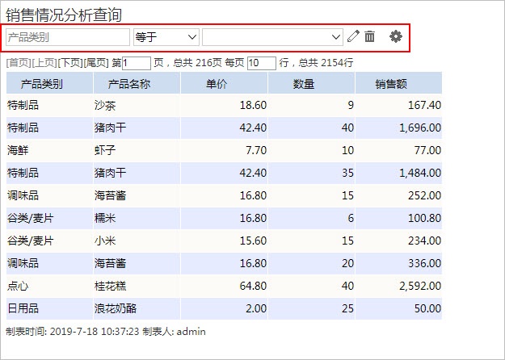This screenshot has width=505, height=360.
Task: Click the 浪花奶酪 product name cell
Action: pyautogui.click(x=137, y=308)
